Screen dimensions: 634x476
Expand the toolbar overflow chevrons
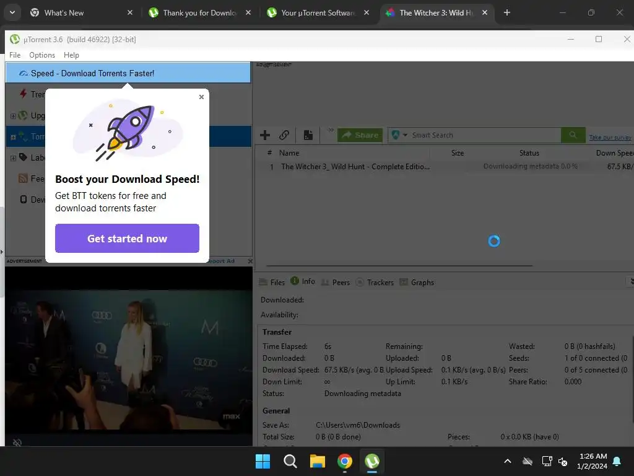331,130
